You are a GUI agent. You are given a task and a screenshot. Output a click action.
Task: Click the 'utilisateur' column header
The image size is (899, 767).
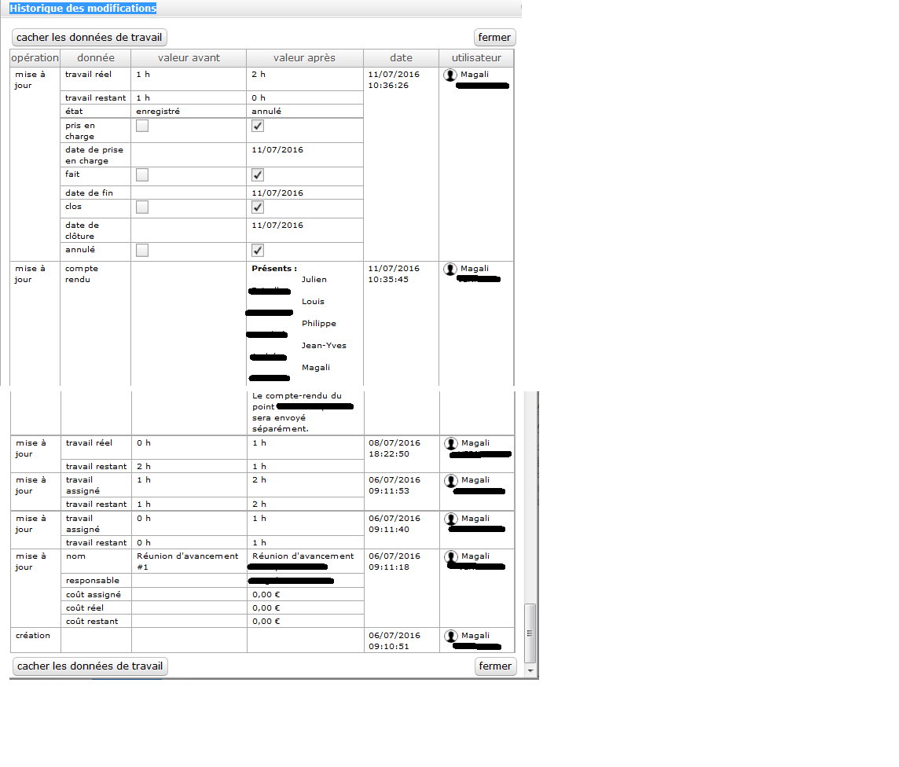point(476,58)
